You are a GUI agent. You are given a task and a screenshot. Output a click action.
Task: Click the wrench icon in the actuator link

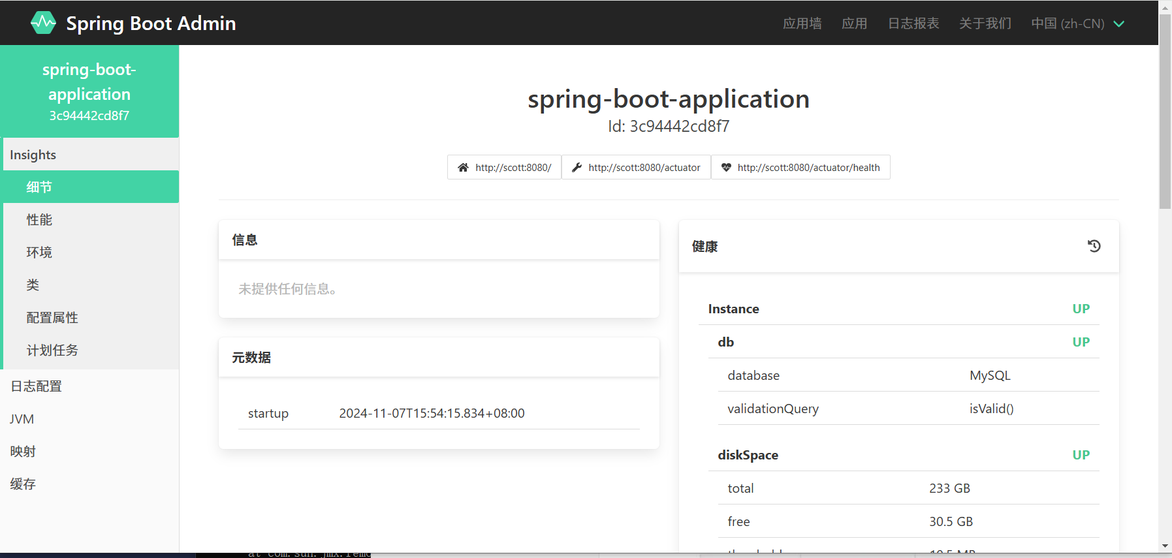577,168
